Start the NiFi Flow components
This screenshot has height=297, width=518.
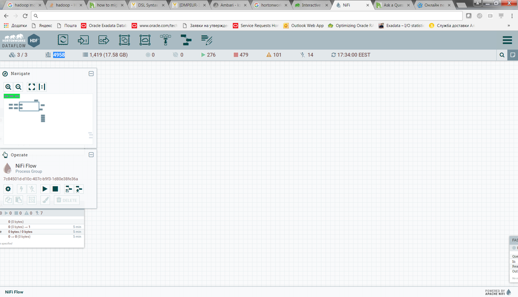click(x=45, y=189)
